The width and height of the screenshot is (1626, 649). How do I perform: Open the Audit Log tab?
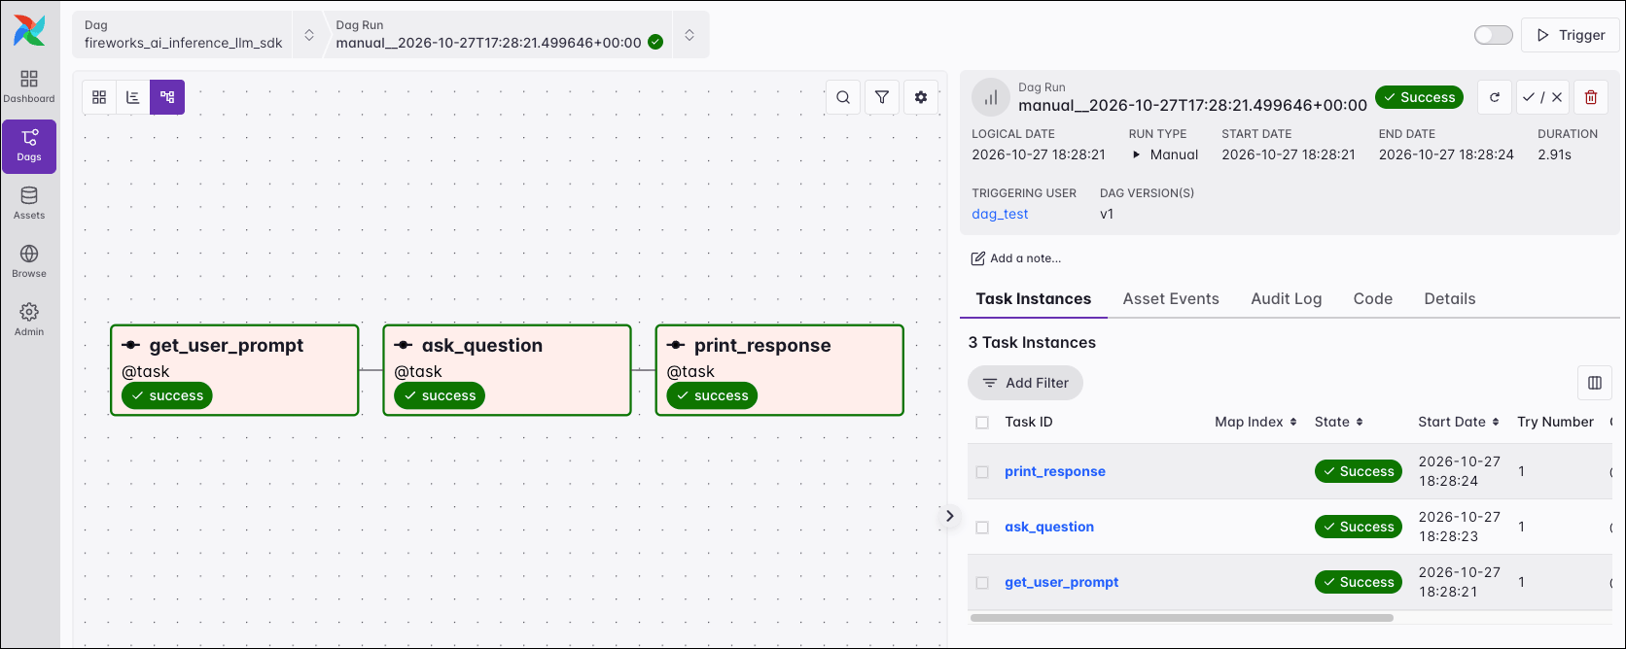(1287, 299)
